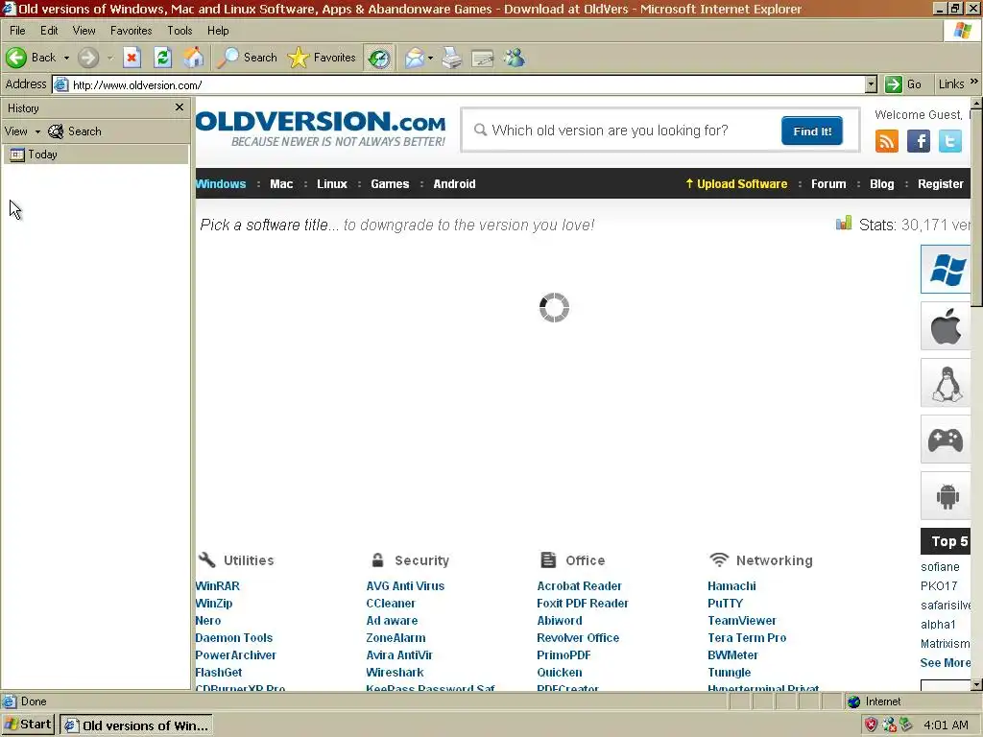Click the Internet zone globe icon
Image resolution: width=983 pixels, height=737 pixels.
click(x=853, y=701)
